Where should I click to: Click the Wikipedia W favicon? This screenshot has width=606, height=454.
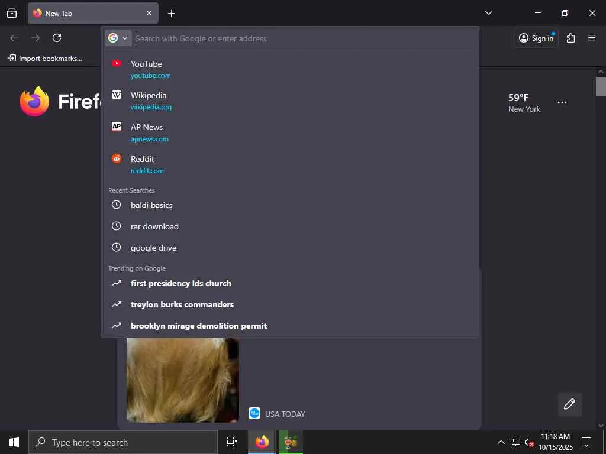117,95
